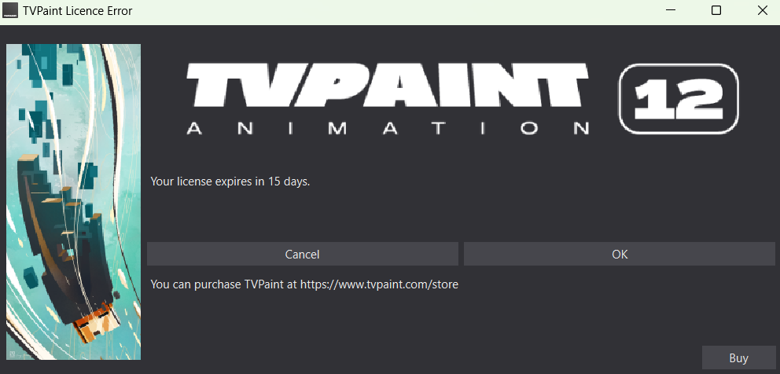Screen dimensions: 780x374
Task: Click the TVPaint icon in title bar
Action: click(x=10, y=10)
